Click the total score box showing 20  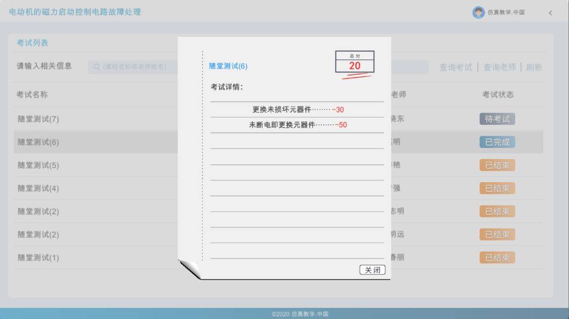coord(355,62)
